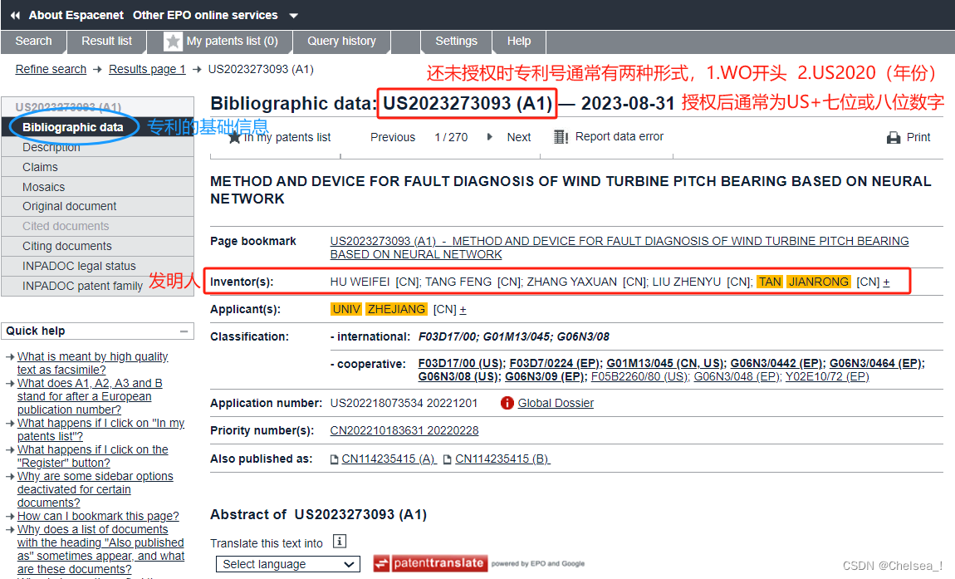Follow the Refine search breadcrumb link
955x579 pixels.
(51, 70)
